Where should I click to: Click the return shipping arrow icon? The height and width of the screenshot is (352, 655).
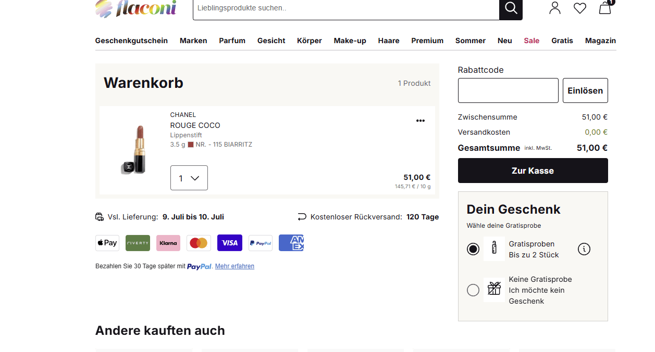pos(302,217)
